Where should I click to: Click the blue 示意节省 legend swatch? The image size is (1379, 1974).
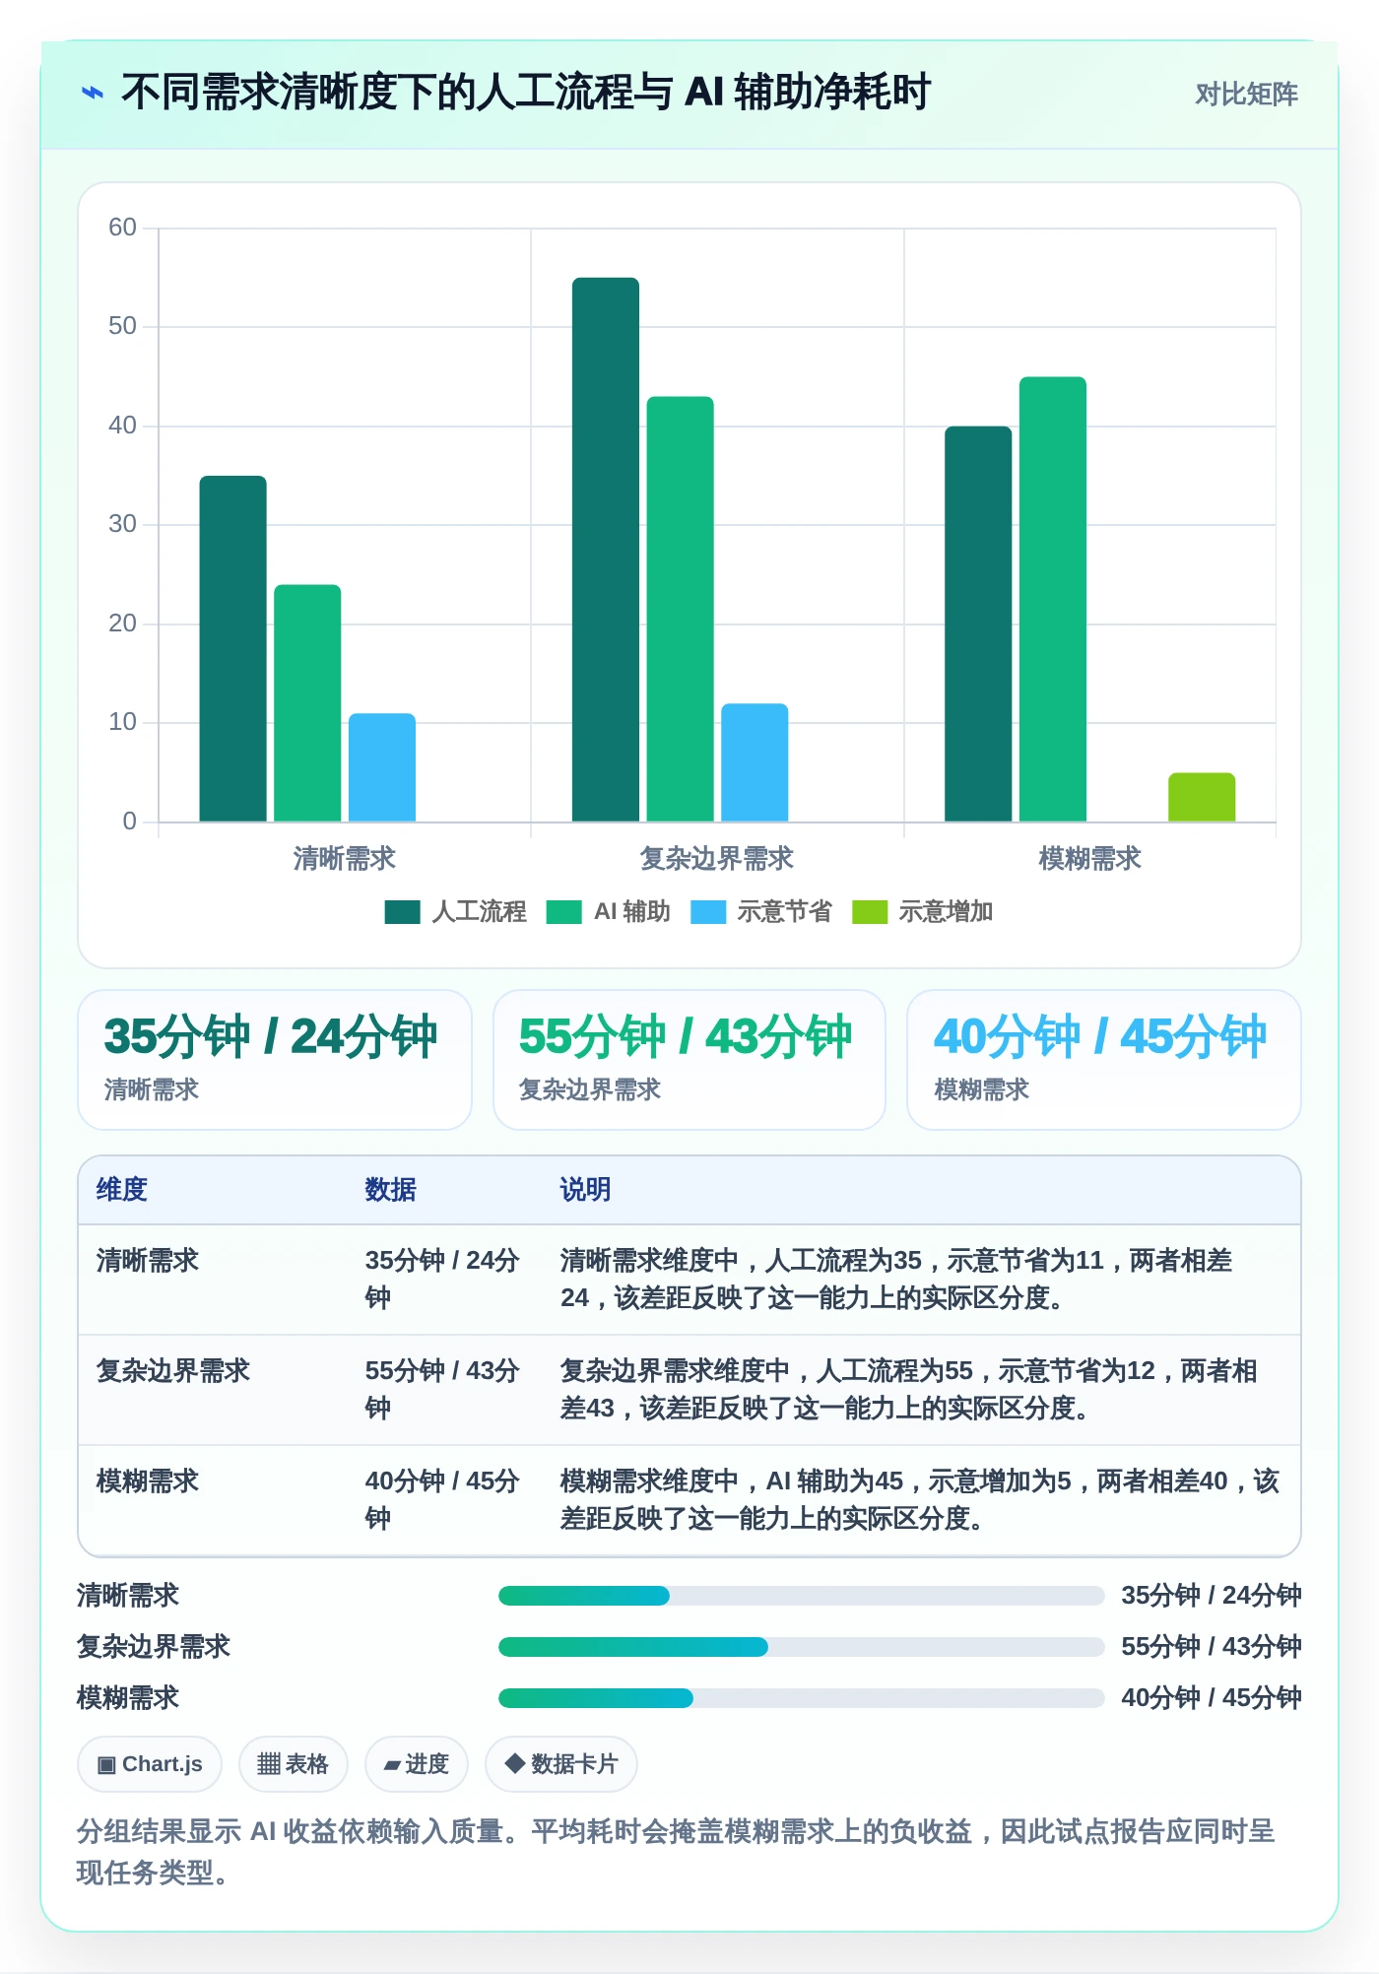pyautogui.click(x=707, y=912)
